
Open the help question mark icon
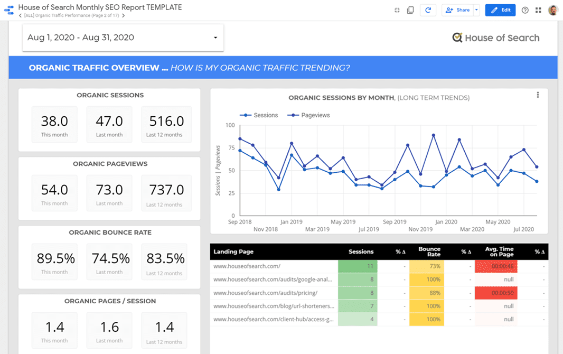click(525, 10)
